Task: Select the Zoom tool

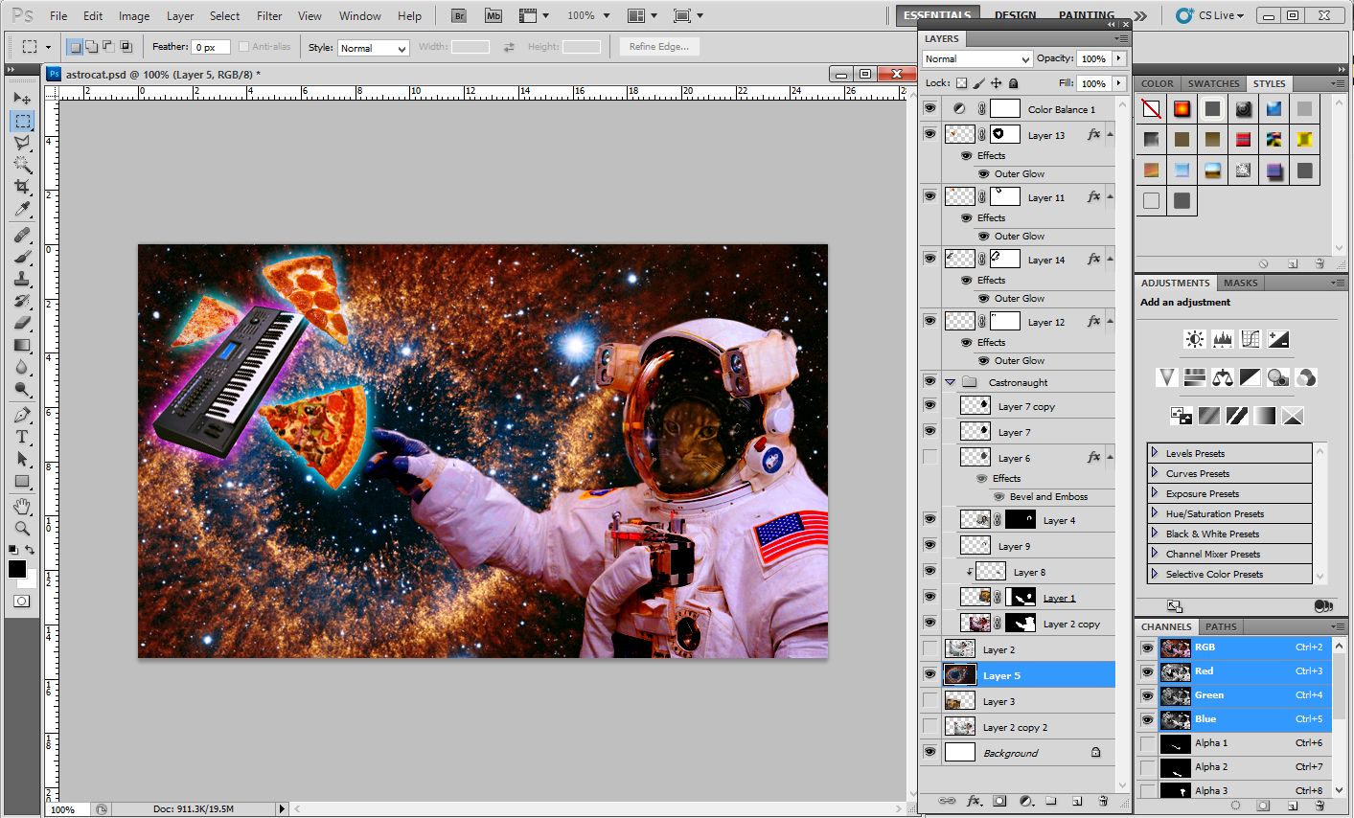Action: (22, 529)
